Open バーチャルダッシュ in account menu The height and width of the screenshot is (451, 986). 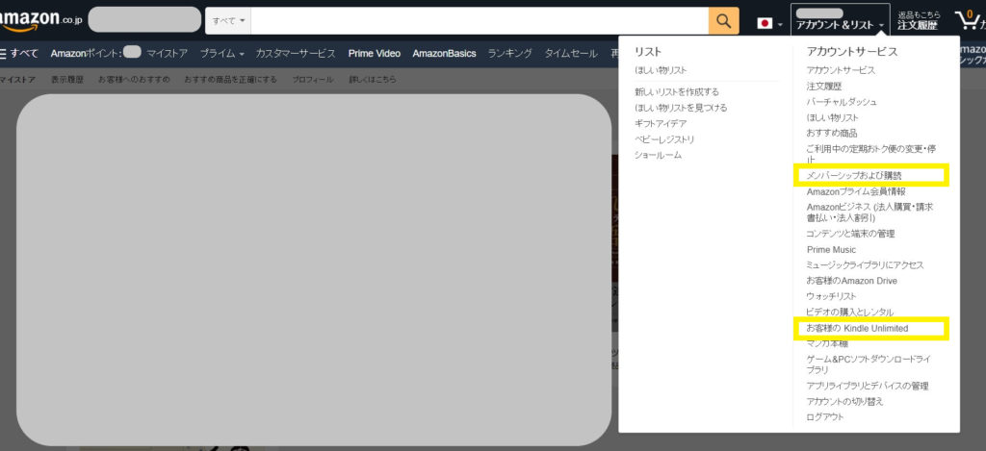[842, 102]
